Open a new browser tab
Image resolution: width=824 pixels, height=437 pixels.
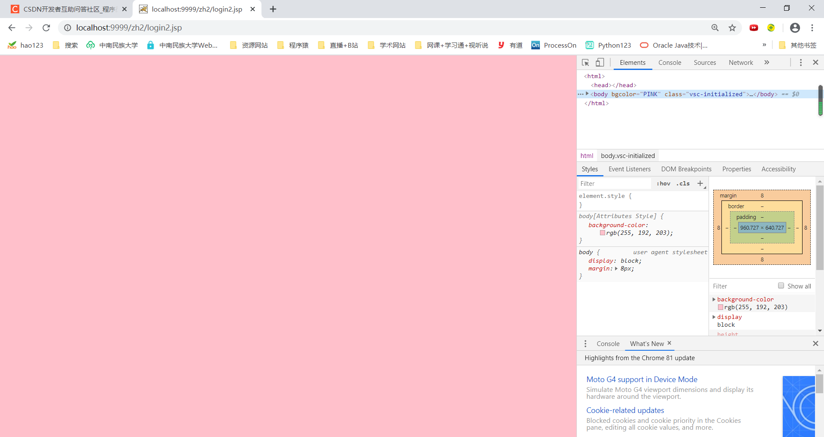[x=273, y=9]
